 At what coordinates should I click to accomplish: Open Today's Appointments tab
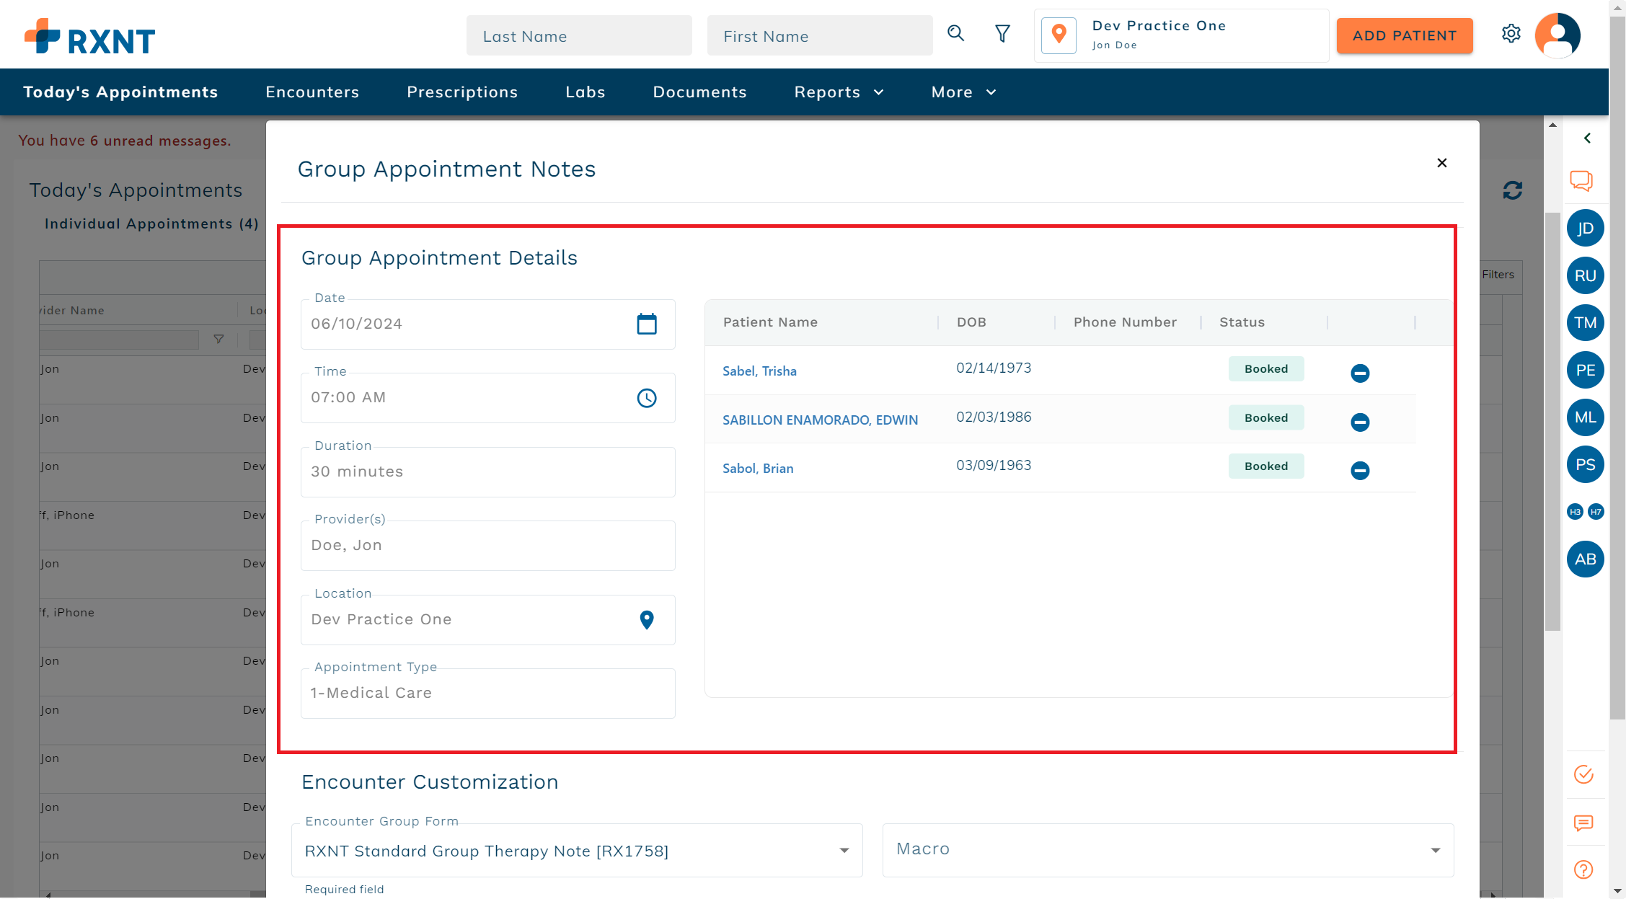click(120, 92)
